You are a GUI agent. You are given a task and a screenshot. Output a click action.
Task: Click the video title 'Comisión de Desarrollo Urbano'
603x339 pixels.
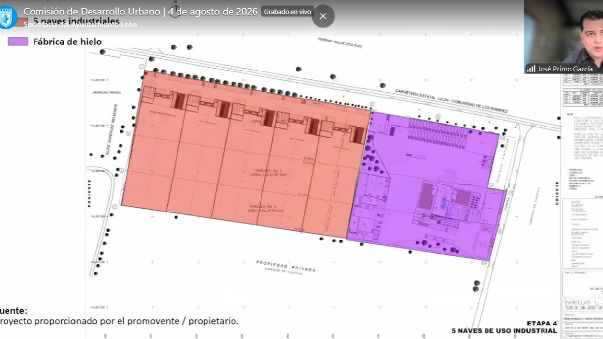pyautogui.click(x=91, y=12)
